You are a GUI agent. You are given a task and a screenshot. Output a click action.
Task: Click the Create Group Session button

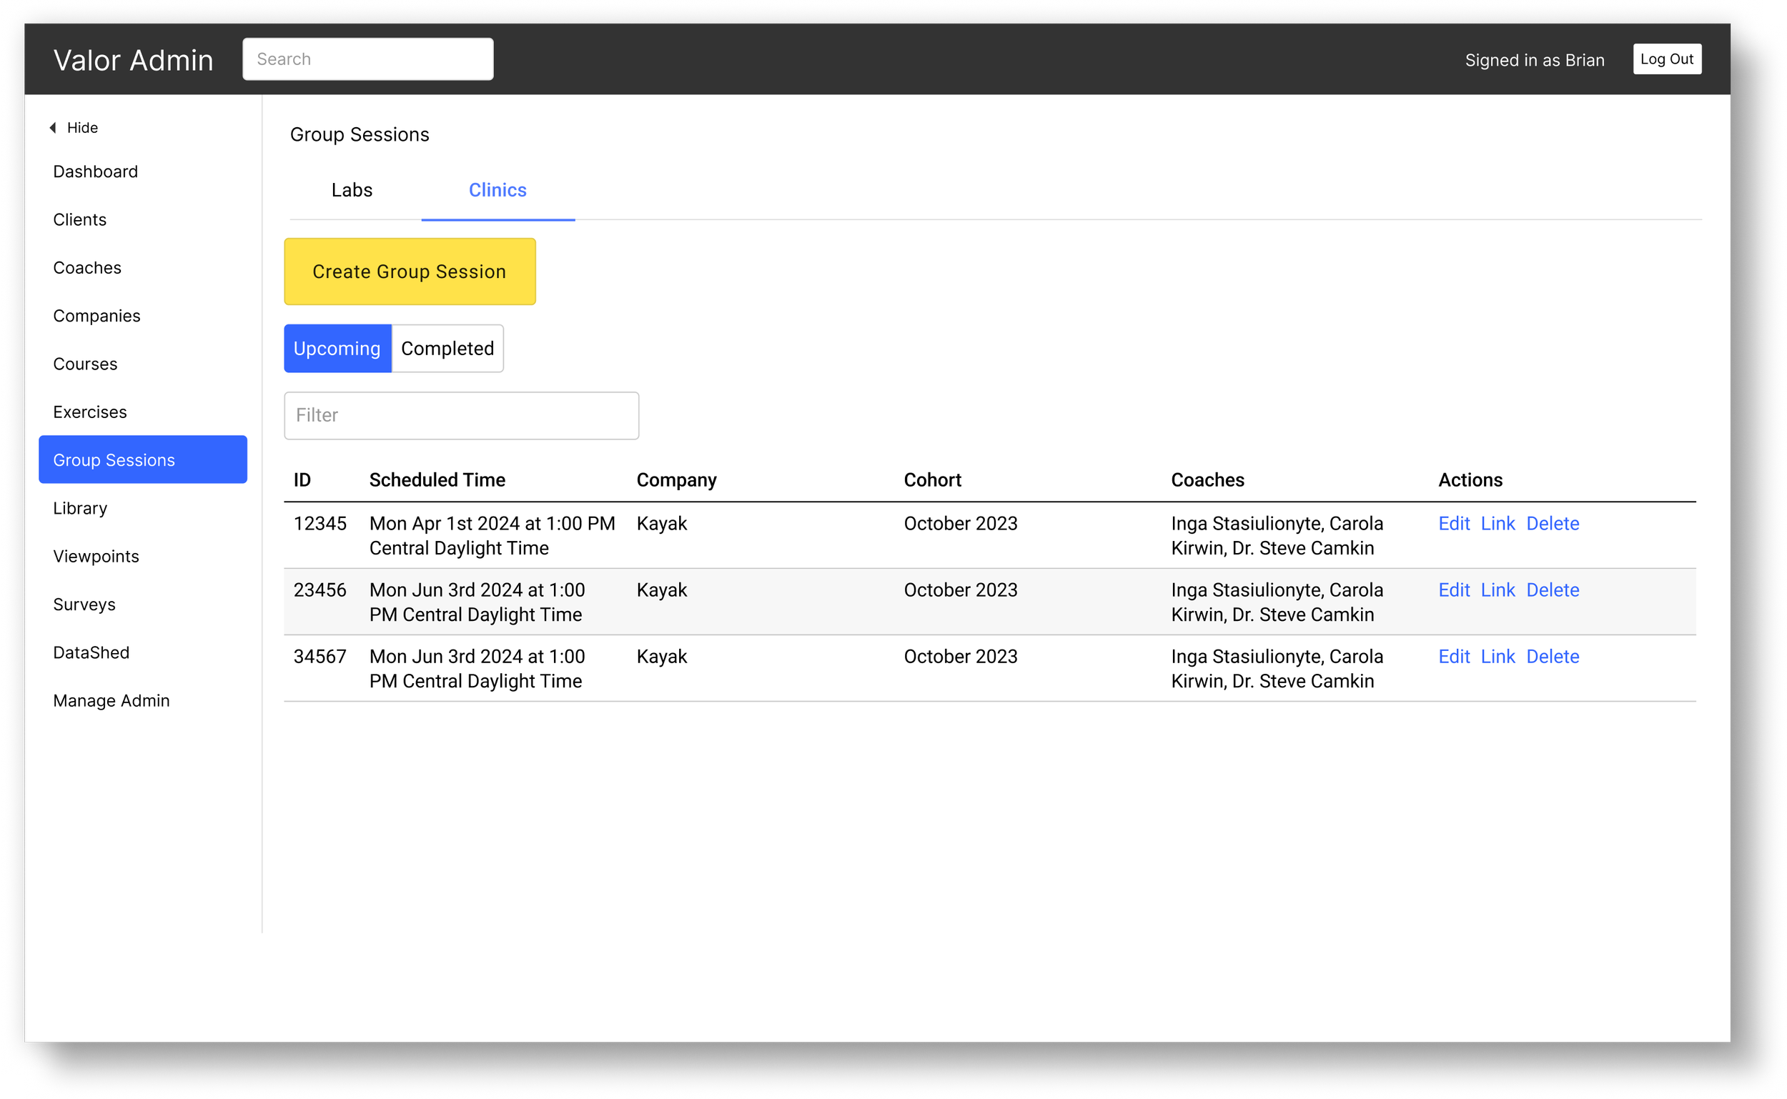[410, 272]
